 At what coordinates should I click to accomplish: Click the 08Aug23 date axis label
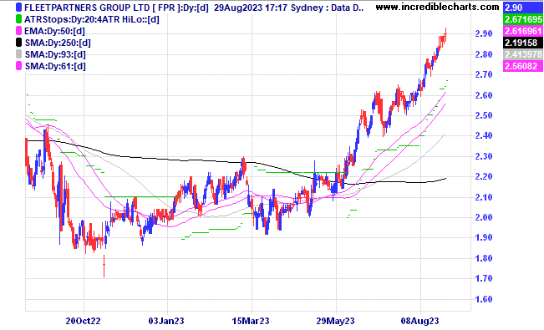click(x=419, y=321)
